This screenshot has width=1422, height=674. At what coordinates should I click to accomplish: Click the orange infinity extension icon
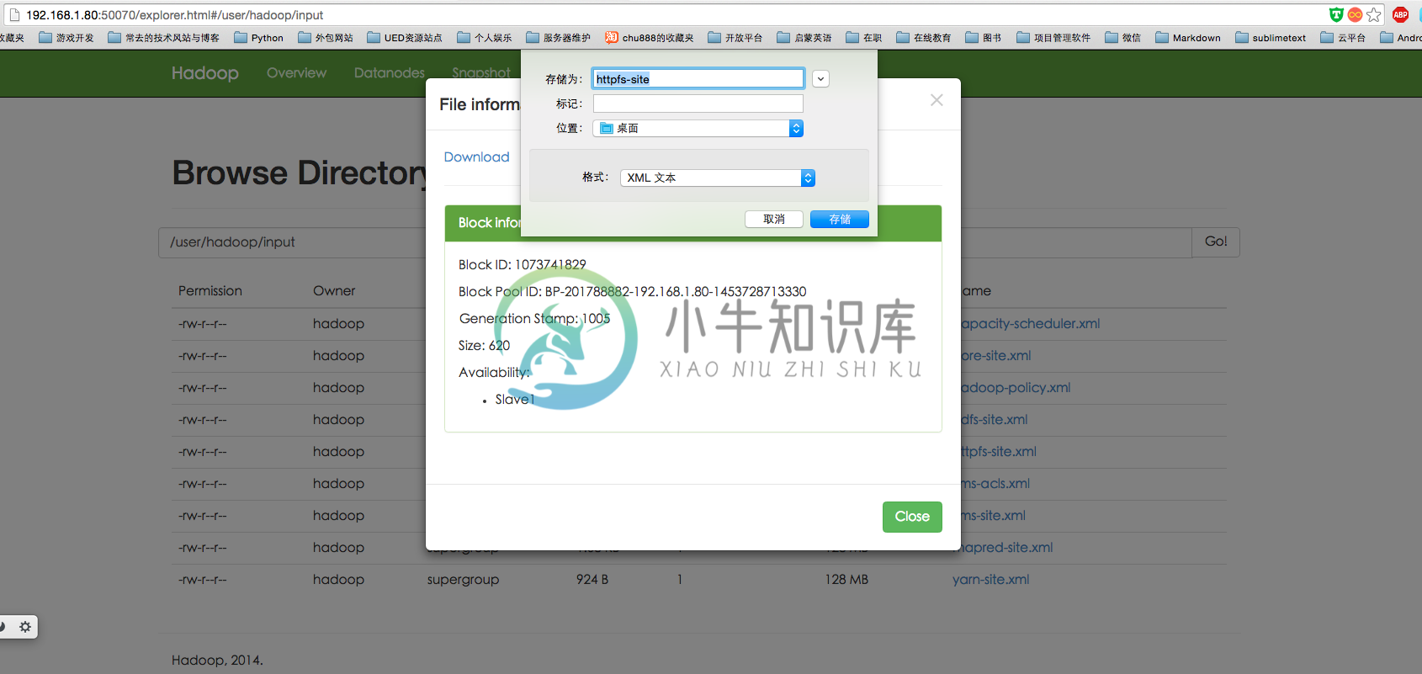pyautogui.click(x=1355, y=14)
